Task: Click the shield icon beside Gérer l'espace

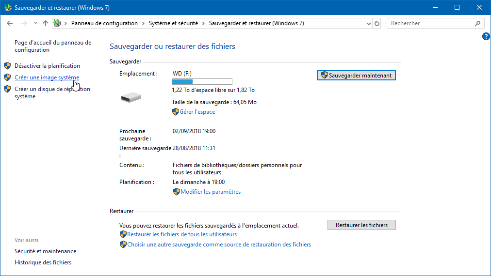Action: pos(175,111)
